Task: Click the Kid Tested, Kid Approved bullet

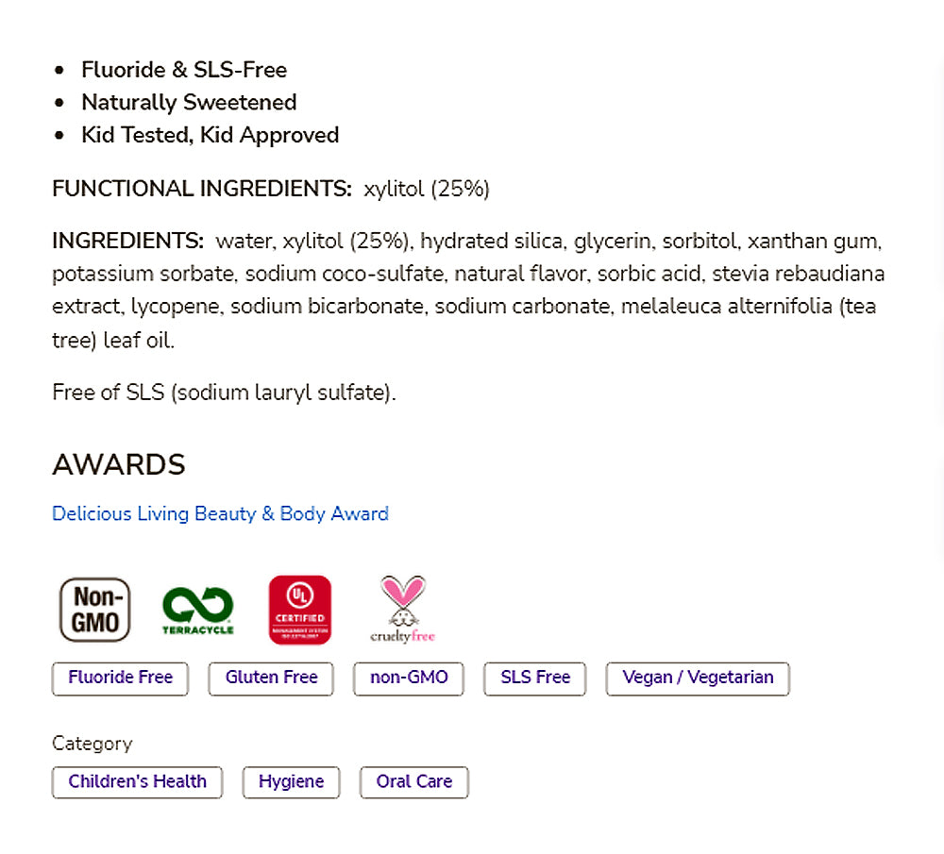Action: click(210, 135)
